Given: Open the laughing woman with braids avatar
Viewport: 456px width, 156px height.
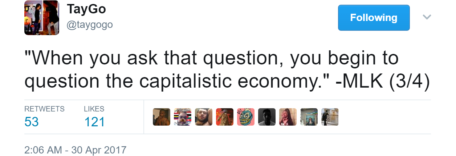Looking at the screenshot, I should click(288, 117).
